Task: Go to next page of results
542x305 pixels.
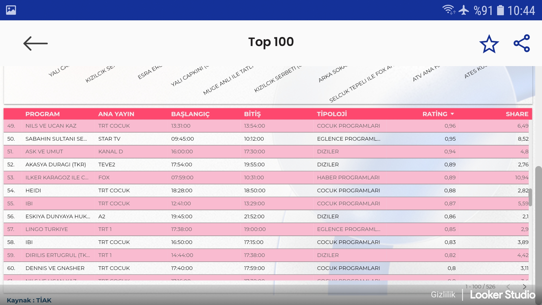Action: click(524, 287)
